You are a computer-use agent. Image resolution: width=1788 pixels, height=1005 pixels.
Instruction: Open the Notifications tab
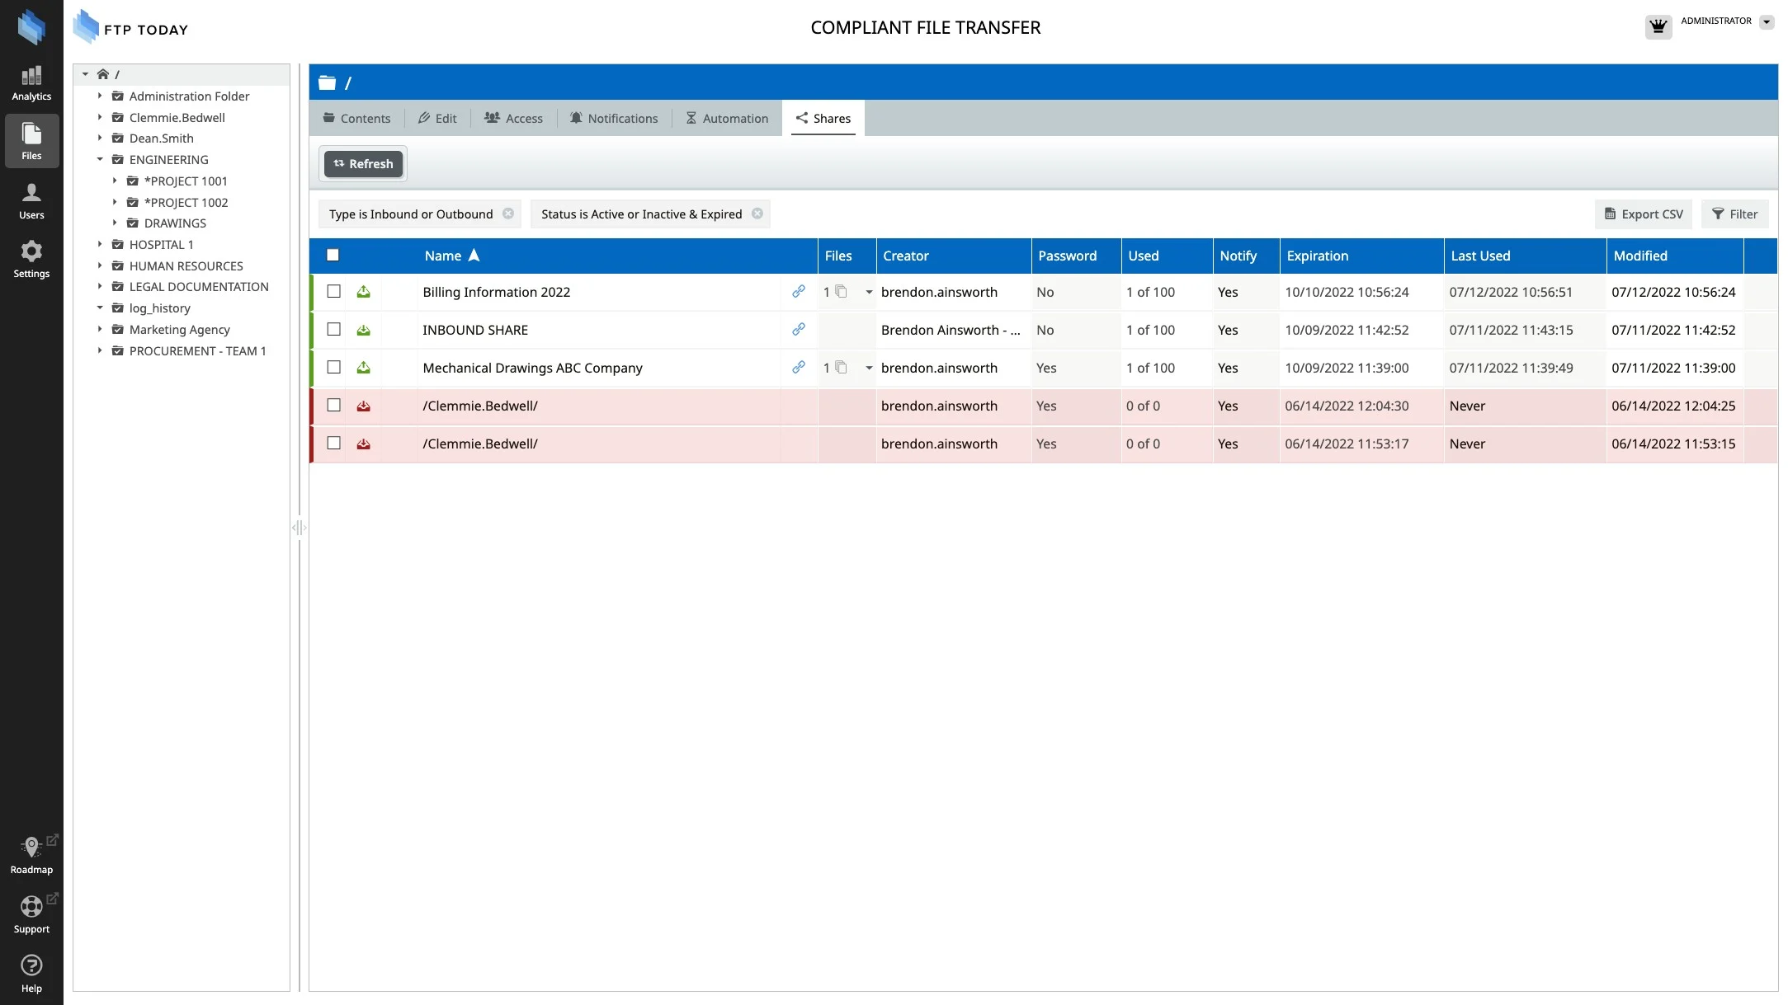coord(614,119)
